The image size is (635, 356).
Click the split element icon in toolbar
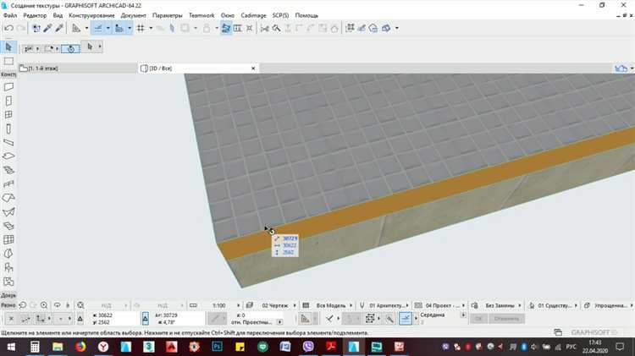(x=265, y=28)
